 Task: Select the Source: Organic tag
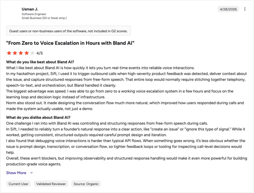pyautogui.click(x=86, y=184)
